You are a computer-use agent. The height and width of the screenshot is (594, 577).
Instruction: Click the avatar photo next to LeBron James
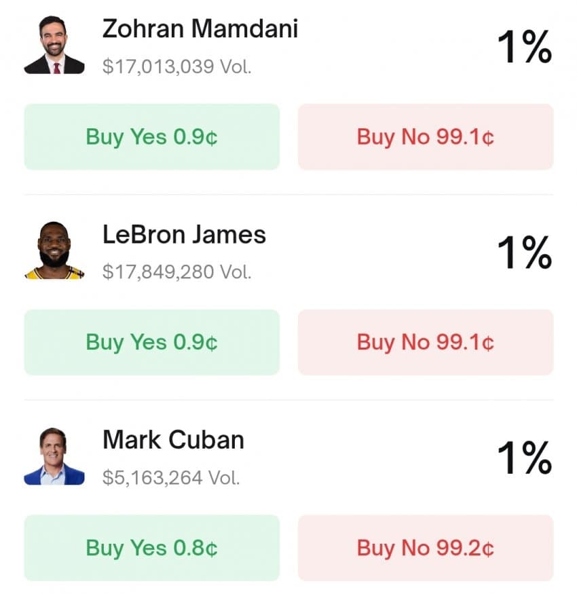[x=54, y=251]
